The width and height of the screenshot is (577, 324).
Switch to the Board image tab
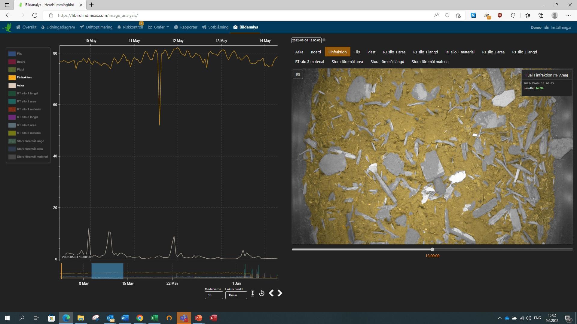(316, 52)
